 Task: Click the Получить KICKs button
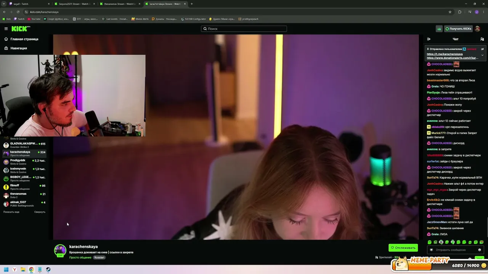[458, 29]
